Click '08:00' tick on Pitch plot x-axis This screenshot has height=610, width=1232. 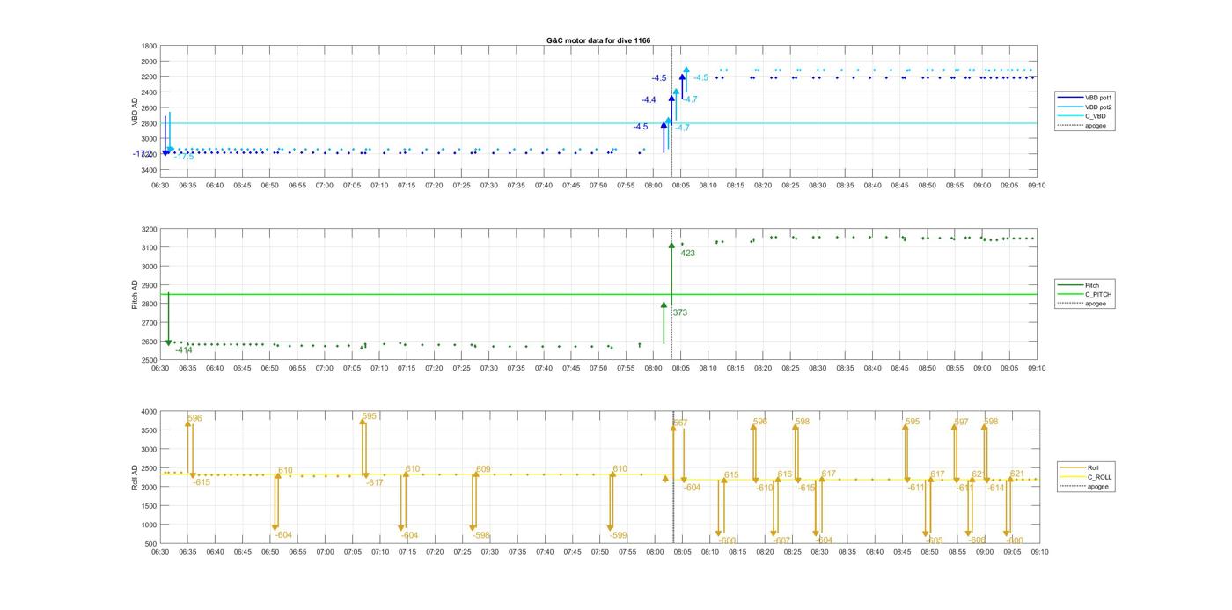click(x=654, y=367)
